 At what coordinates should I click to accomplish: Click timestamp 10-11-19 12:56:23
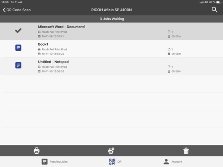pyautogui.click(x=53, y=54)
